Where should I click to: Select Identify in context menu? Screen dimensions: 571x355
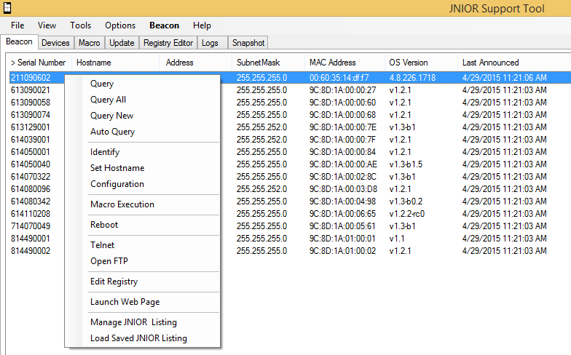coord(143,152)
